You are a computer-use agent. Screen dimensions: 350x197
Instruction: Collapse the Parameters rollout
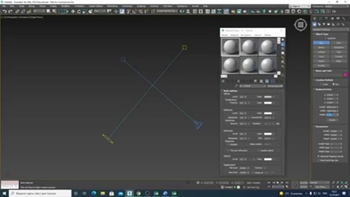coord(322,126)
